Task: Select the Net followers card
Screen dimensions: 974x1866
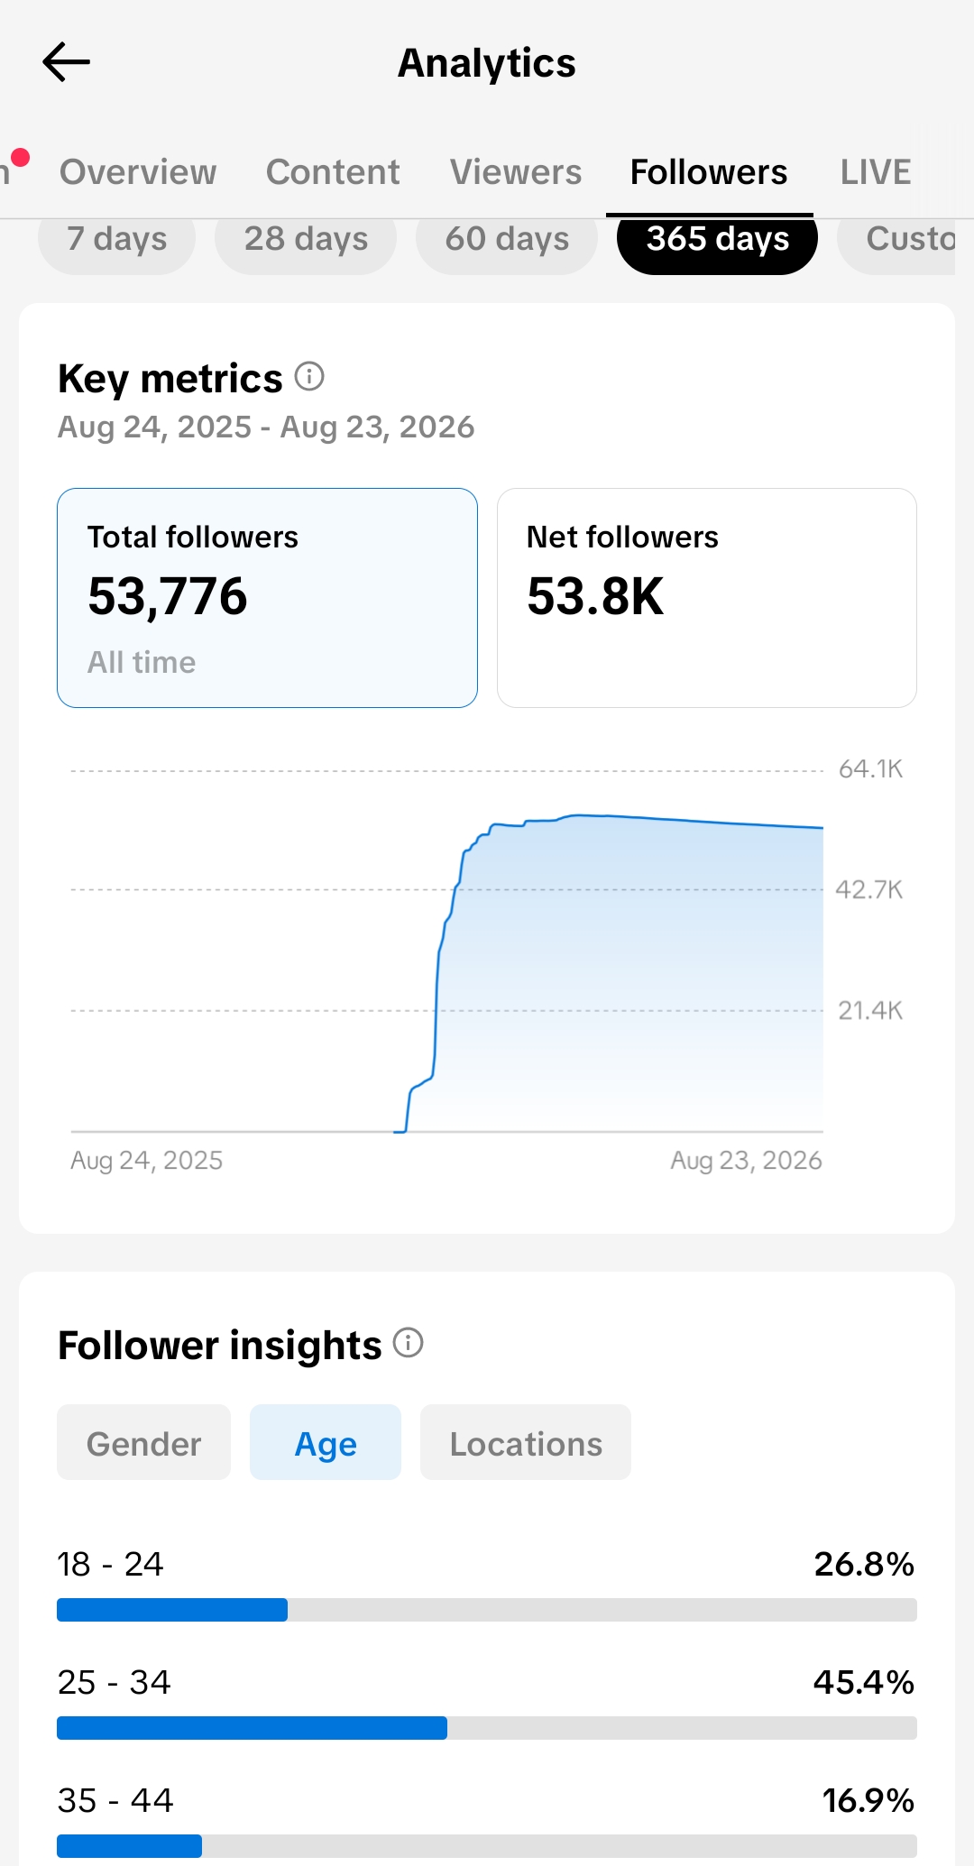Action: coord(707,598)
